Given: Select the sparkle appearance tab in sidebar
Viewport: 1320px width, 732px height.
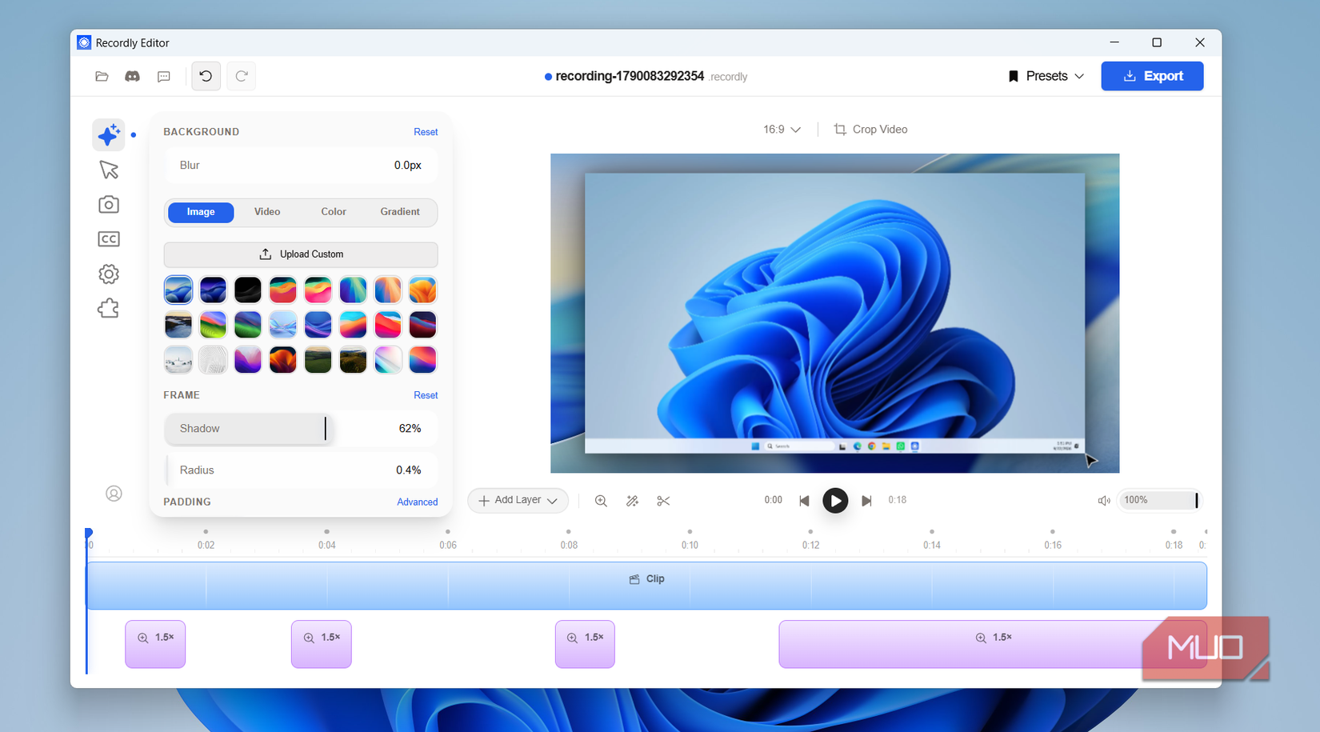Looking at the screenshot, I should coord(109,135).
